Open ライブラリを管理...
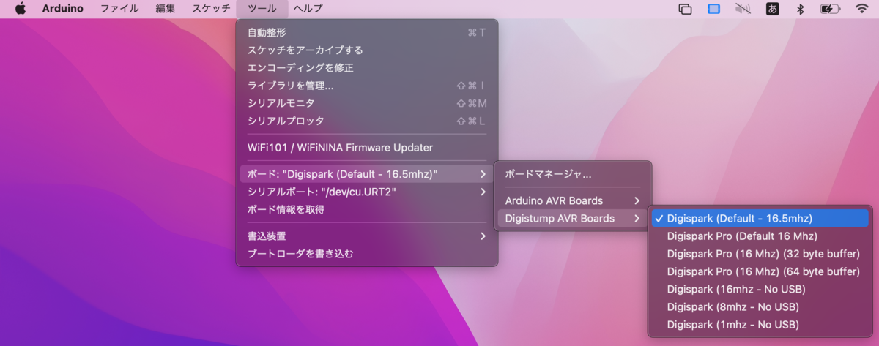The height and width of the screenshot is (346, 879). click(x=367, y=86)
